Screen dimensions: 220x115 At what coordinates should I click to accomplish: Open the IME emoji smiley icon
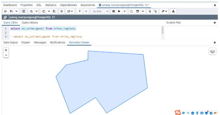click(x=193, y=113)
